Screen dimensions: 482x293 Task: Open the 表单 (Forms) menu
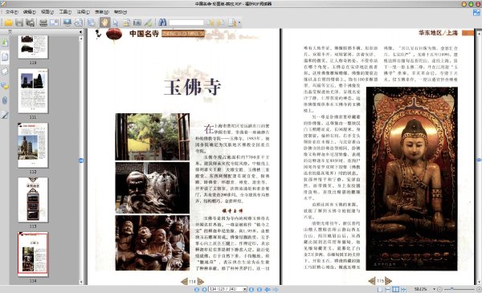click(x=101, y=12)
